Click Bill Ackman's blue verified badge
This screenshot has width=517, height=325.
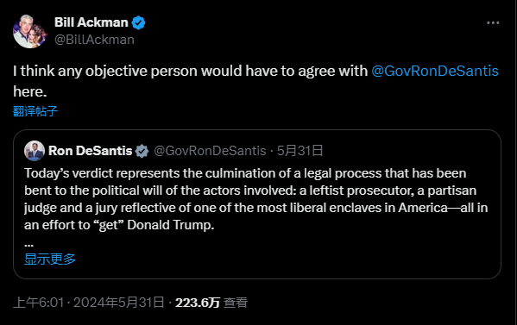pyautogui.click(x=138, y=22)
